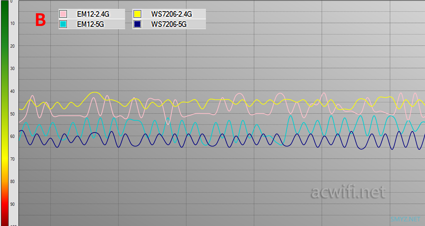Select the 40 tick label on axis
The width and height of the screenshot is (425, 226).
(x=13, y=91)
